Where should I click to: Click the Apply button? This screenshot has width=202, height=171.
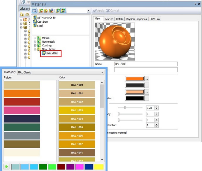(x=99, y=11)
